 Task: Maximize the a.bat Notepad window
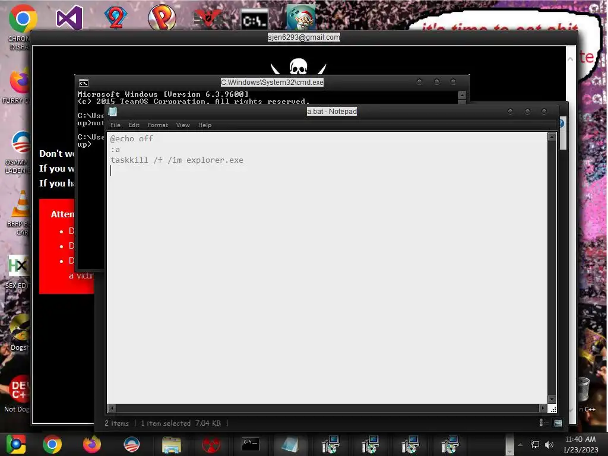point(527,112)
